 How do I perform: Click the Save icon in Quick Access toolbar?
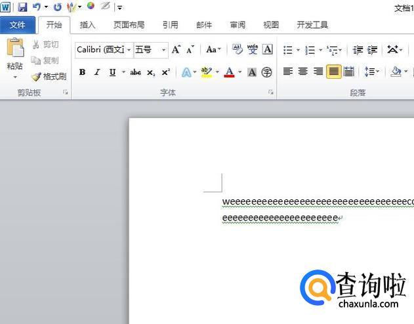22,7
